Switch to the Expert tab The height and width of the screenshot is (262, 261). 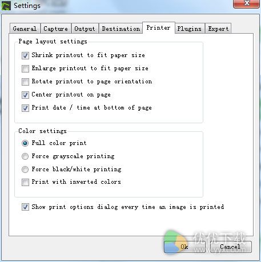pos(218,29)
